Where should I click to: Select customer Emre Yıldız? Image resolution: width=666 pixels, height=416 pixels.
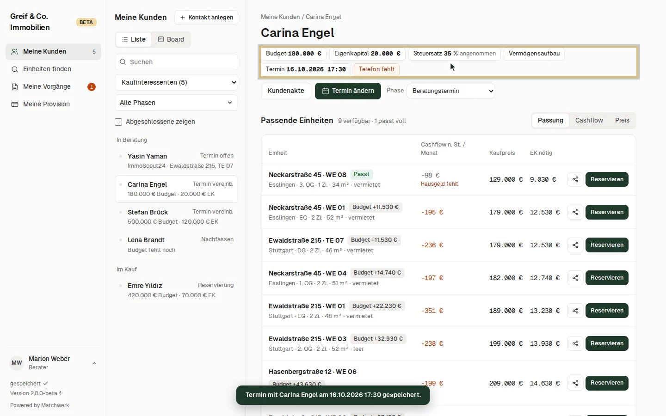click(176, 290)
